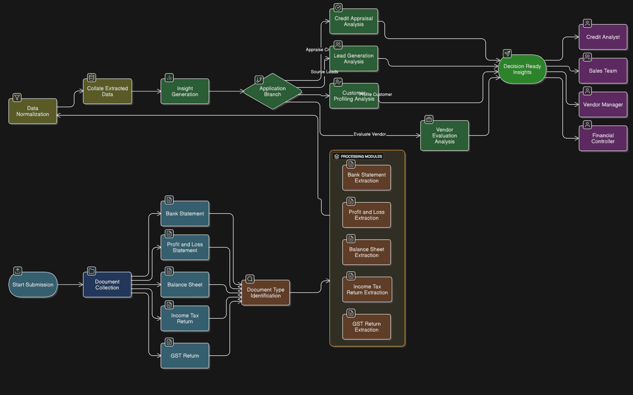Select the Sales Team node
The width and height of the screenshot is (633, 395).
tap(603, 71)
